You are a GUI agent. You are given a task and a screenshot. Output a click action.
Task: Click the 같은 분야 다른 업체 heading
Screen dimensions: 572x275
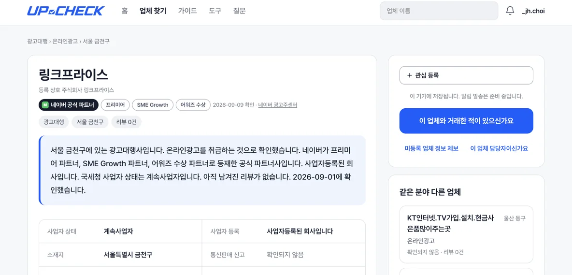click(x=430, y=192)
